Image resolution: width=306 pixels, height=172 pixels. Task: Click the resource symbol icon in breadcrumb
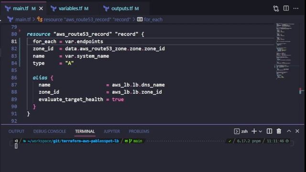click(x=40, y=19)
